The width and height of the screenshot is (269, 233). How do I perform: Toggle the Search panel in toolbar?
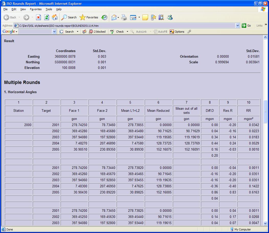[x=69, y=17]
